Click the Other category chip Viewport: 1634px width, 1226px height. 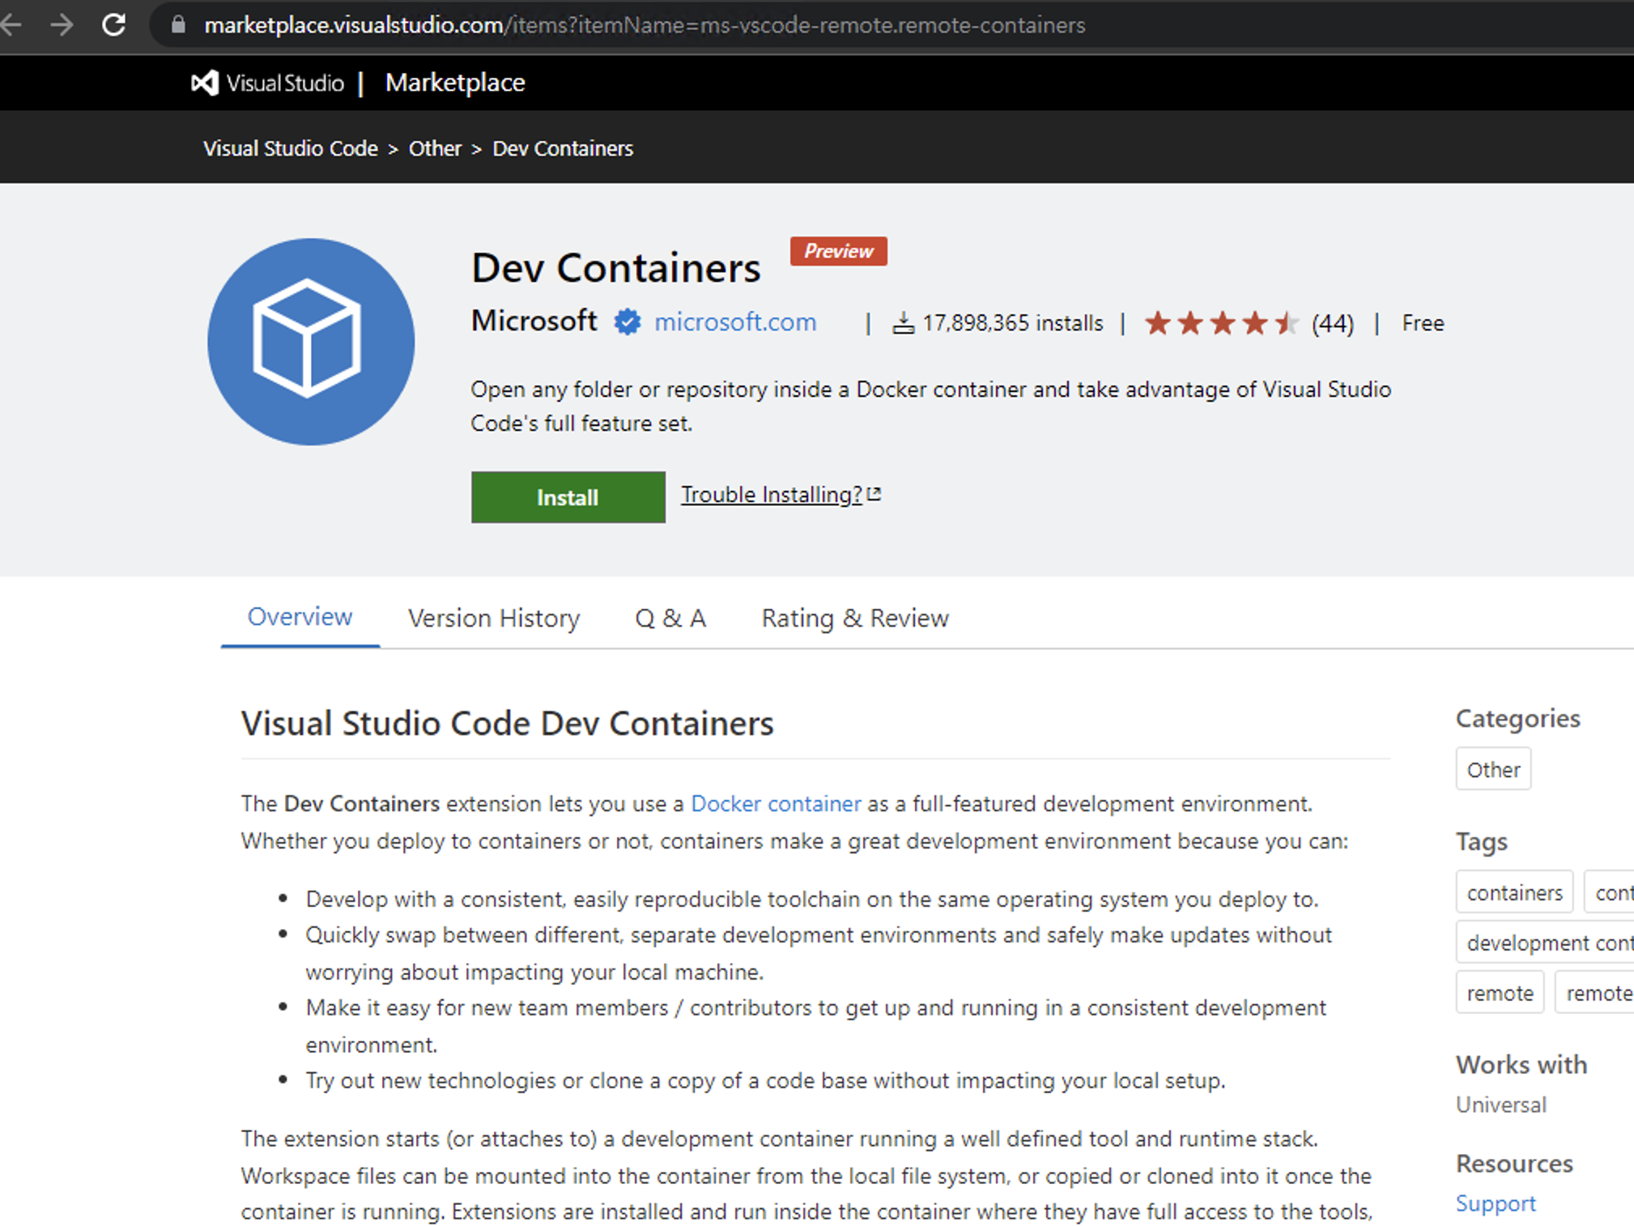[1492, 769]
